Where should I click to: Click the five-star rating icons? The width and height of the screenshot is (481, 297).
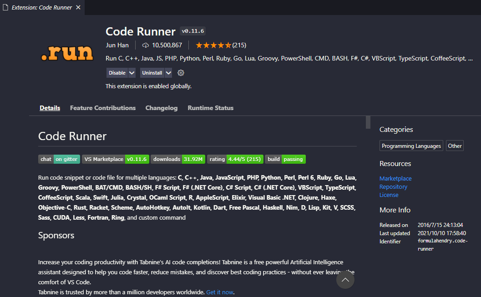tap(213, 45)
